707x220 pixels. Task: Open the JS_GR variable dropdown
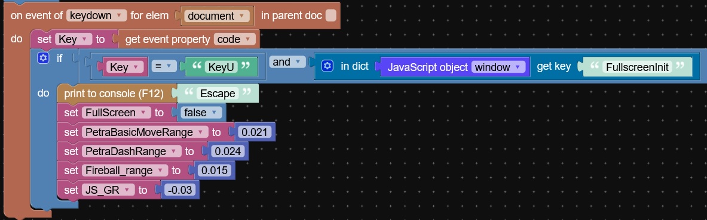[x=108, y=190]
